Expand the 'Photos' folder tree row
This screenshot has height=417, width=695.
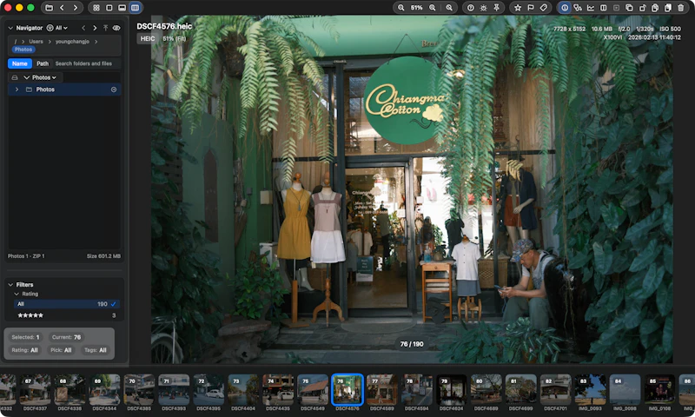point(17,89)
